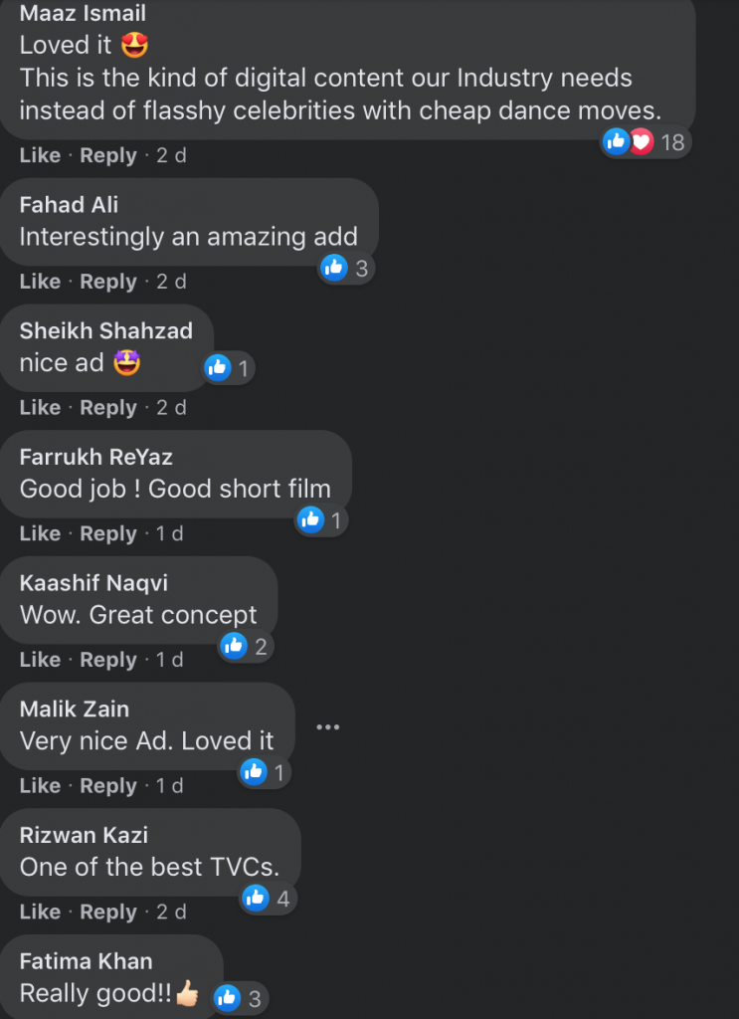Open Rizwan Kazi's profile name link
The height and width of the screenshot is (1019, 739).
[84, 835]
